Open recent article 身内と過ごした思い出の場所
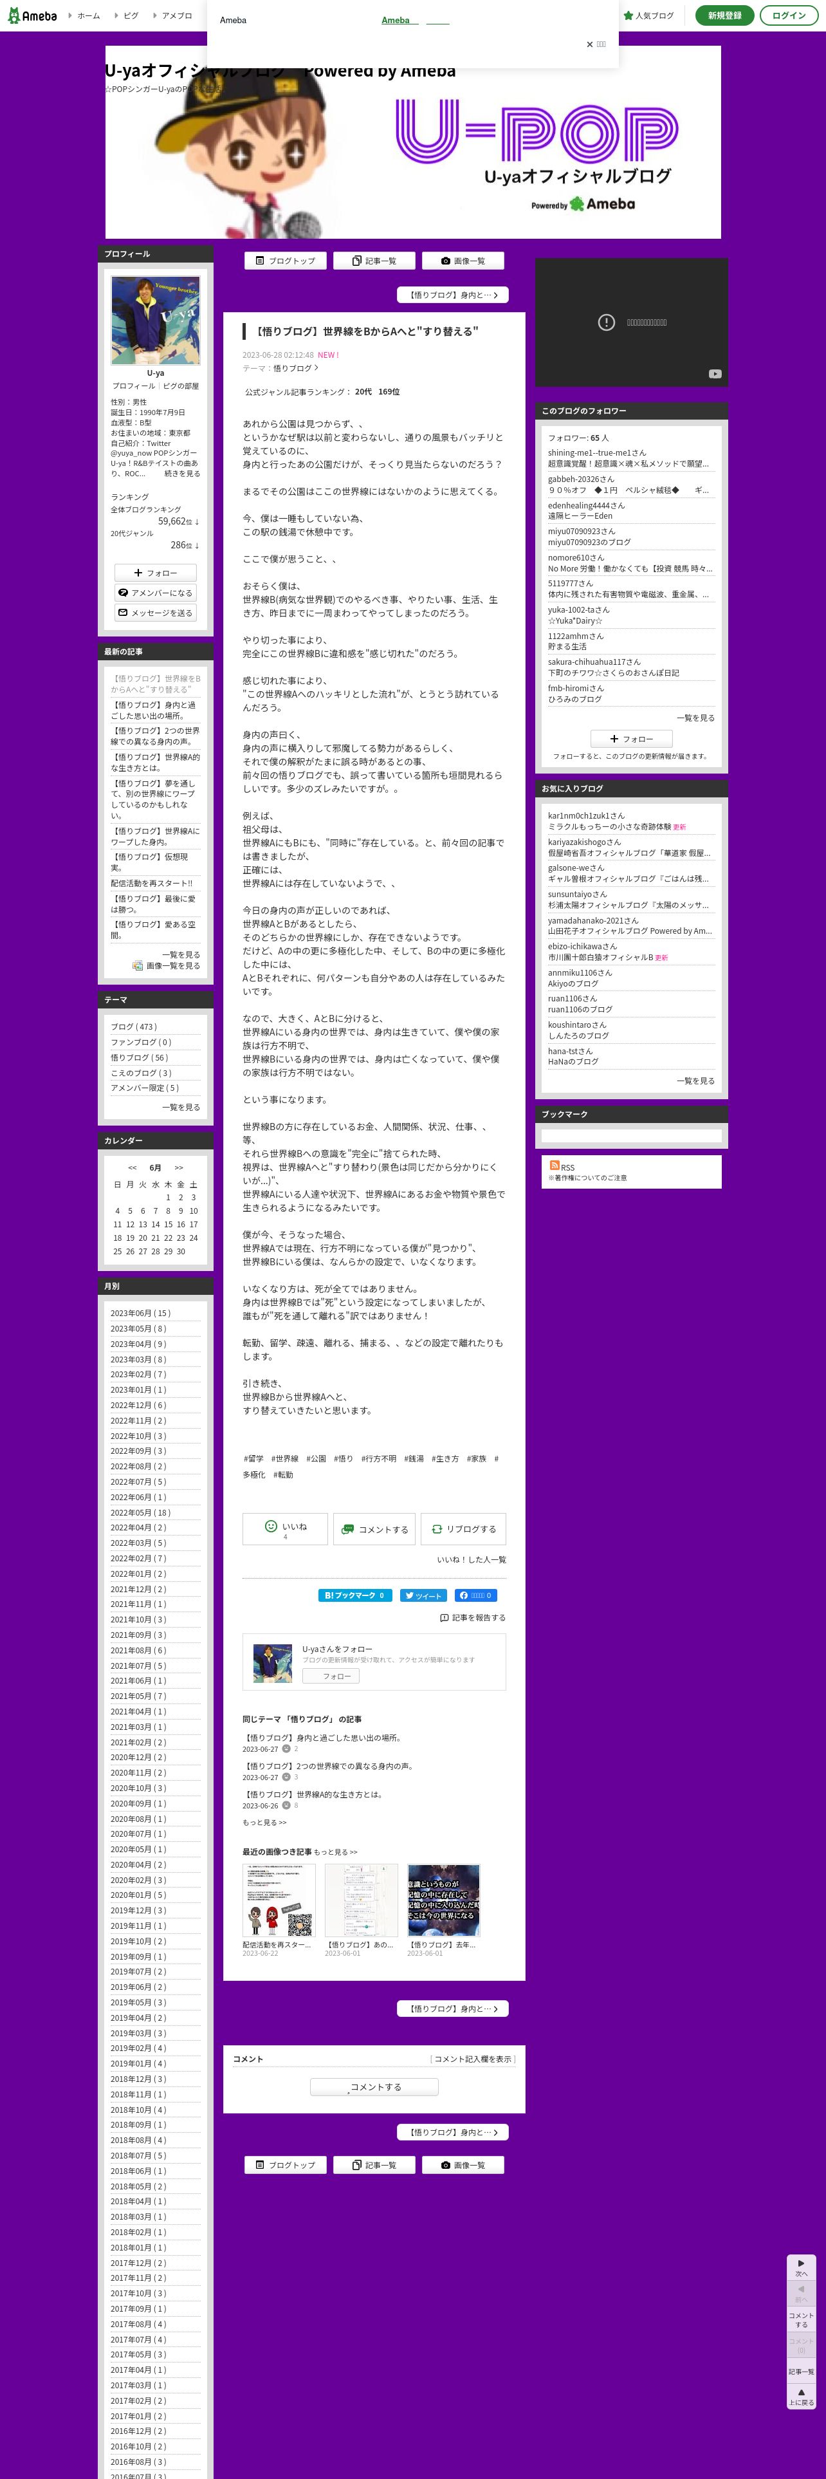This screenshot has width=826, height=2479. coord(156,710)
